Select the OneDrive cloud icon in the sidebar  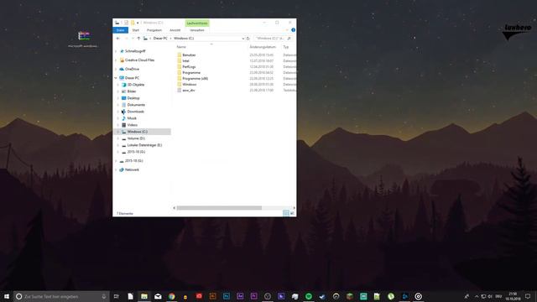[122, 69]
